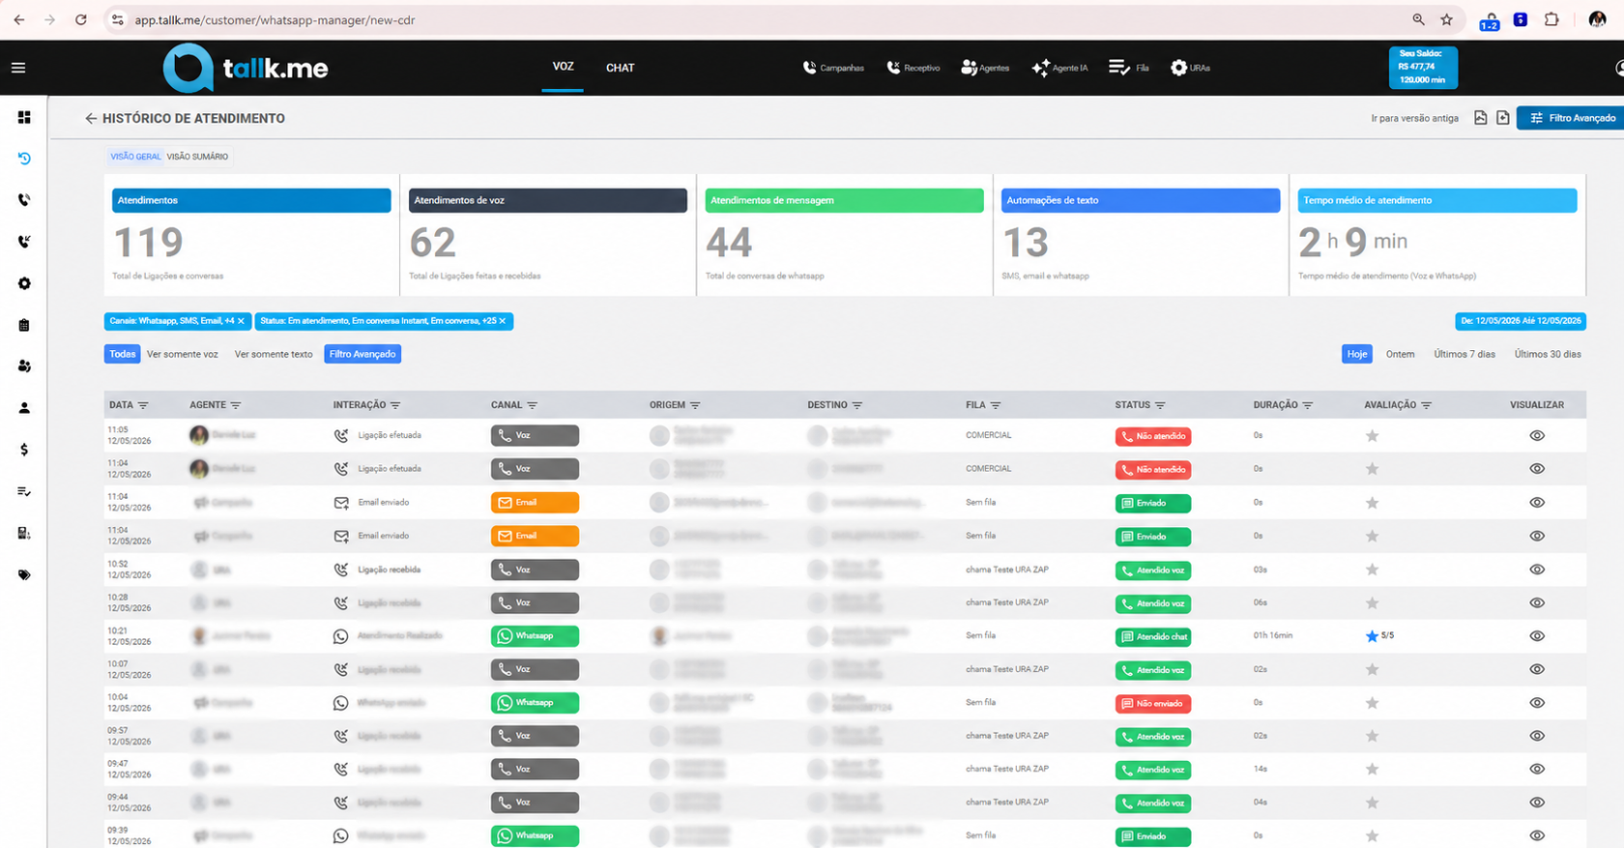Open the group users icon in sidebar

click(24, 366)
